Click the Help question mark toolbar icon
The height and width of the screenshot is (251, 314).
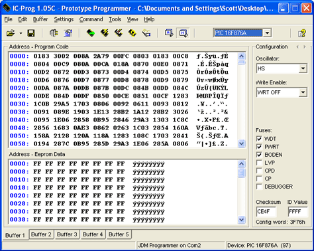[x=302, y=33]
